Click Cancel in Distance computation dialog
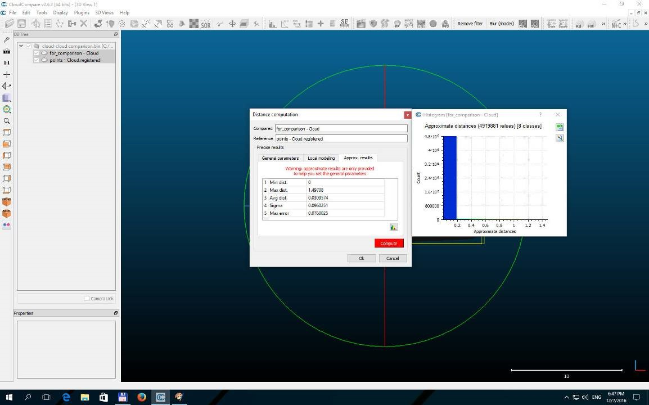 393,258
